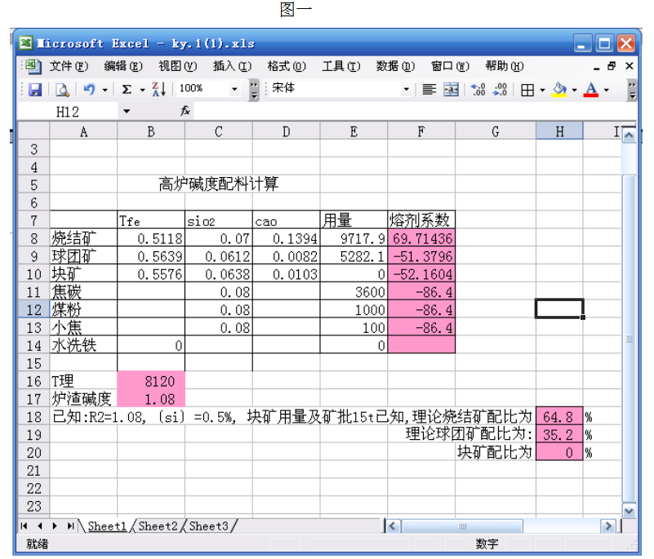Click the Undo arrow icon
654x559 pixels.
89,89
